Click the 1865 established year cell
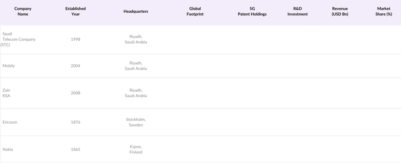The width and height of the screenshot is (401, 163). [x=75, y=150]
